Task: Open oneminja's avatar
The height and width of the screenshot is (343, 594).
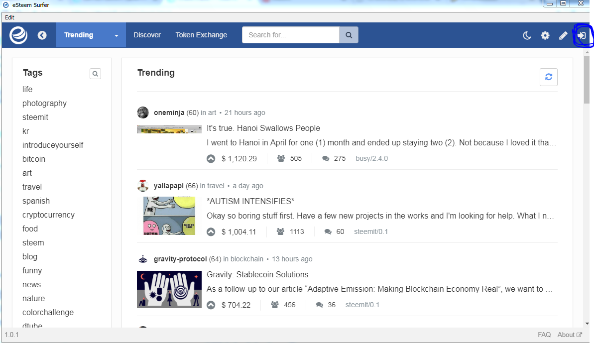Action: (x=143, y=113)
